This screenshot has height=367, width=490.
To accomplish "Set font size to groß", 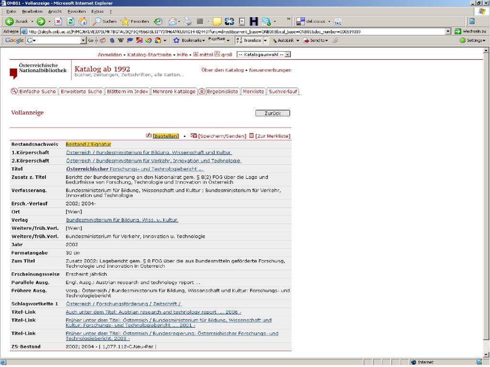I will (224, 54).
